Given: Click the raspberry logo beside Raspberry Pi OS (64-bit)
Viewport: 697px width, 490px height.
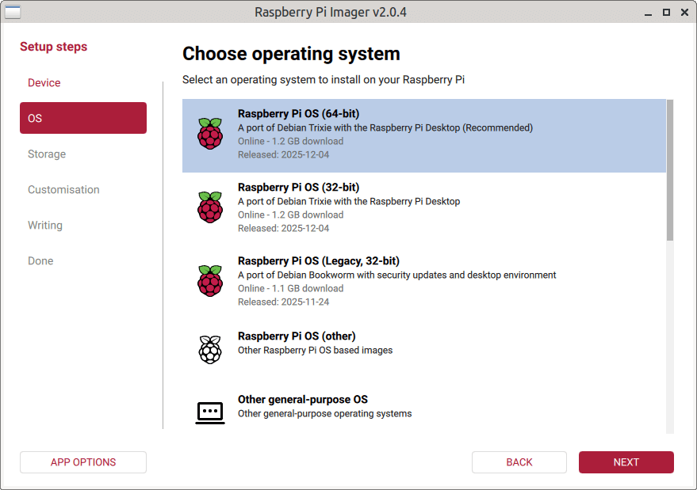Looking at the screenshot, I should point(209,135).
